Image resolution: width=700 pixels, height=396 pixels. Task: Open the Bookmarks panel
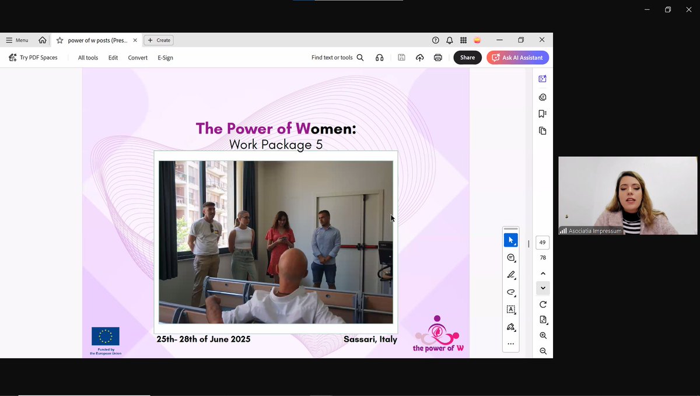[542, 114]
